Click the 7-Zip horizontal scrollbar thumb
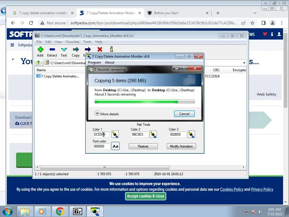 click(x=104, y=167)
